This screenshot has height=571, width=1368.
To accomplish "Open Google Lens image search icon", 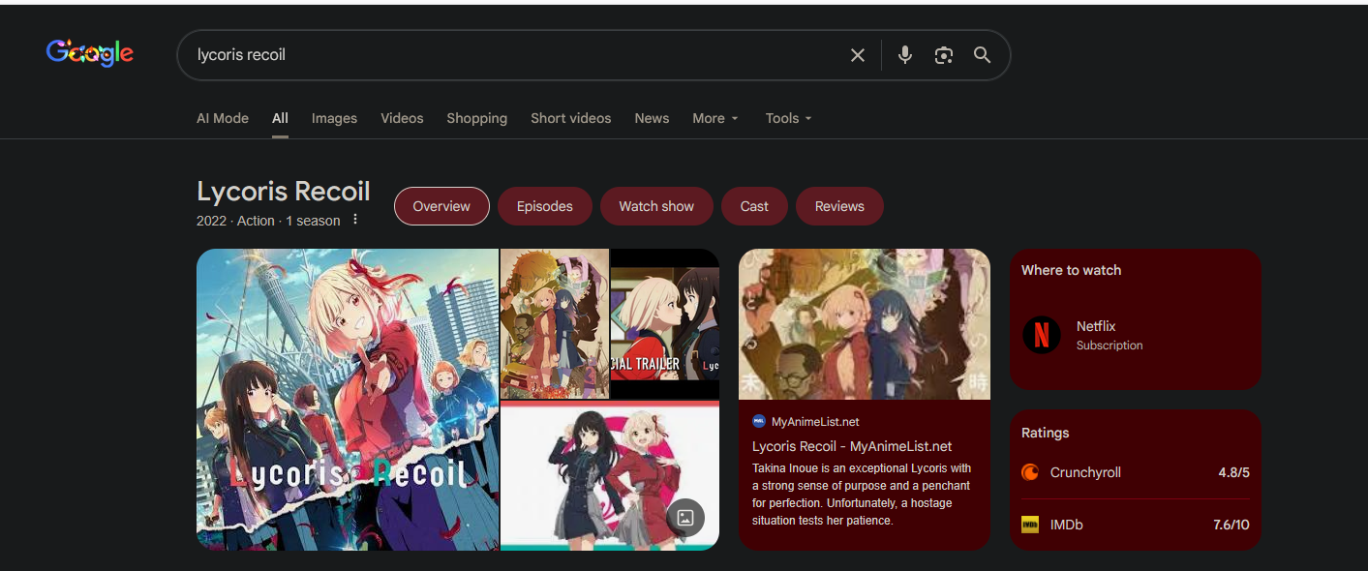I will (x=944, y=55).
